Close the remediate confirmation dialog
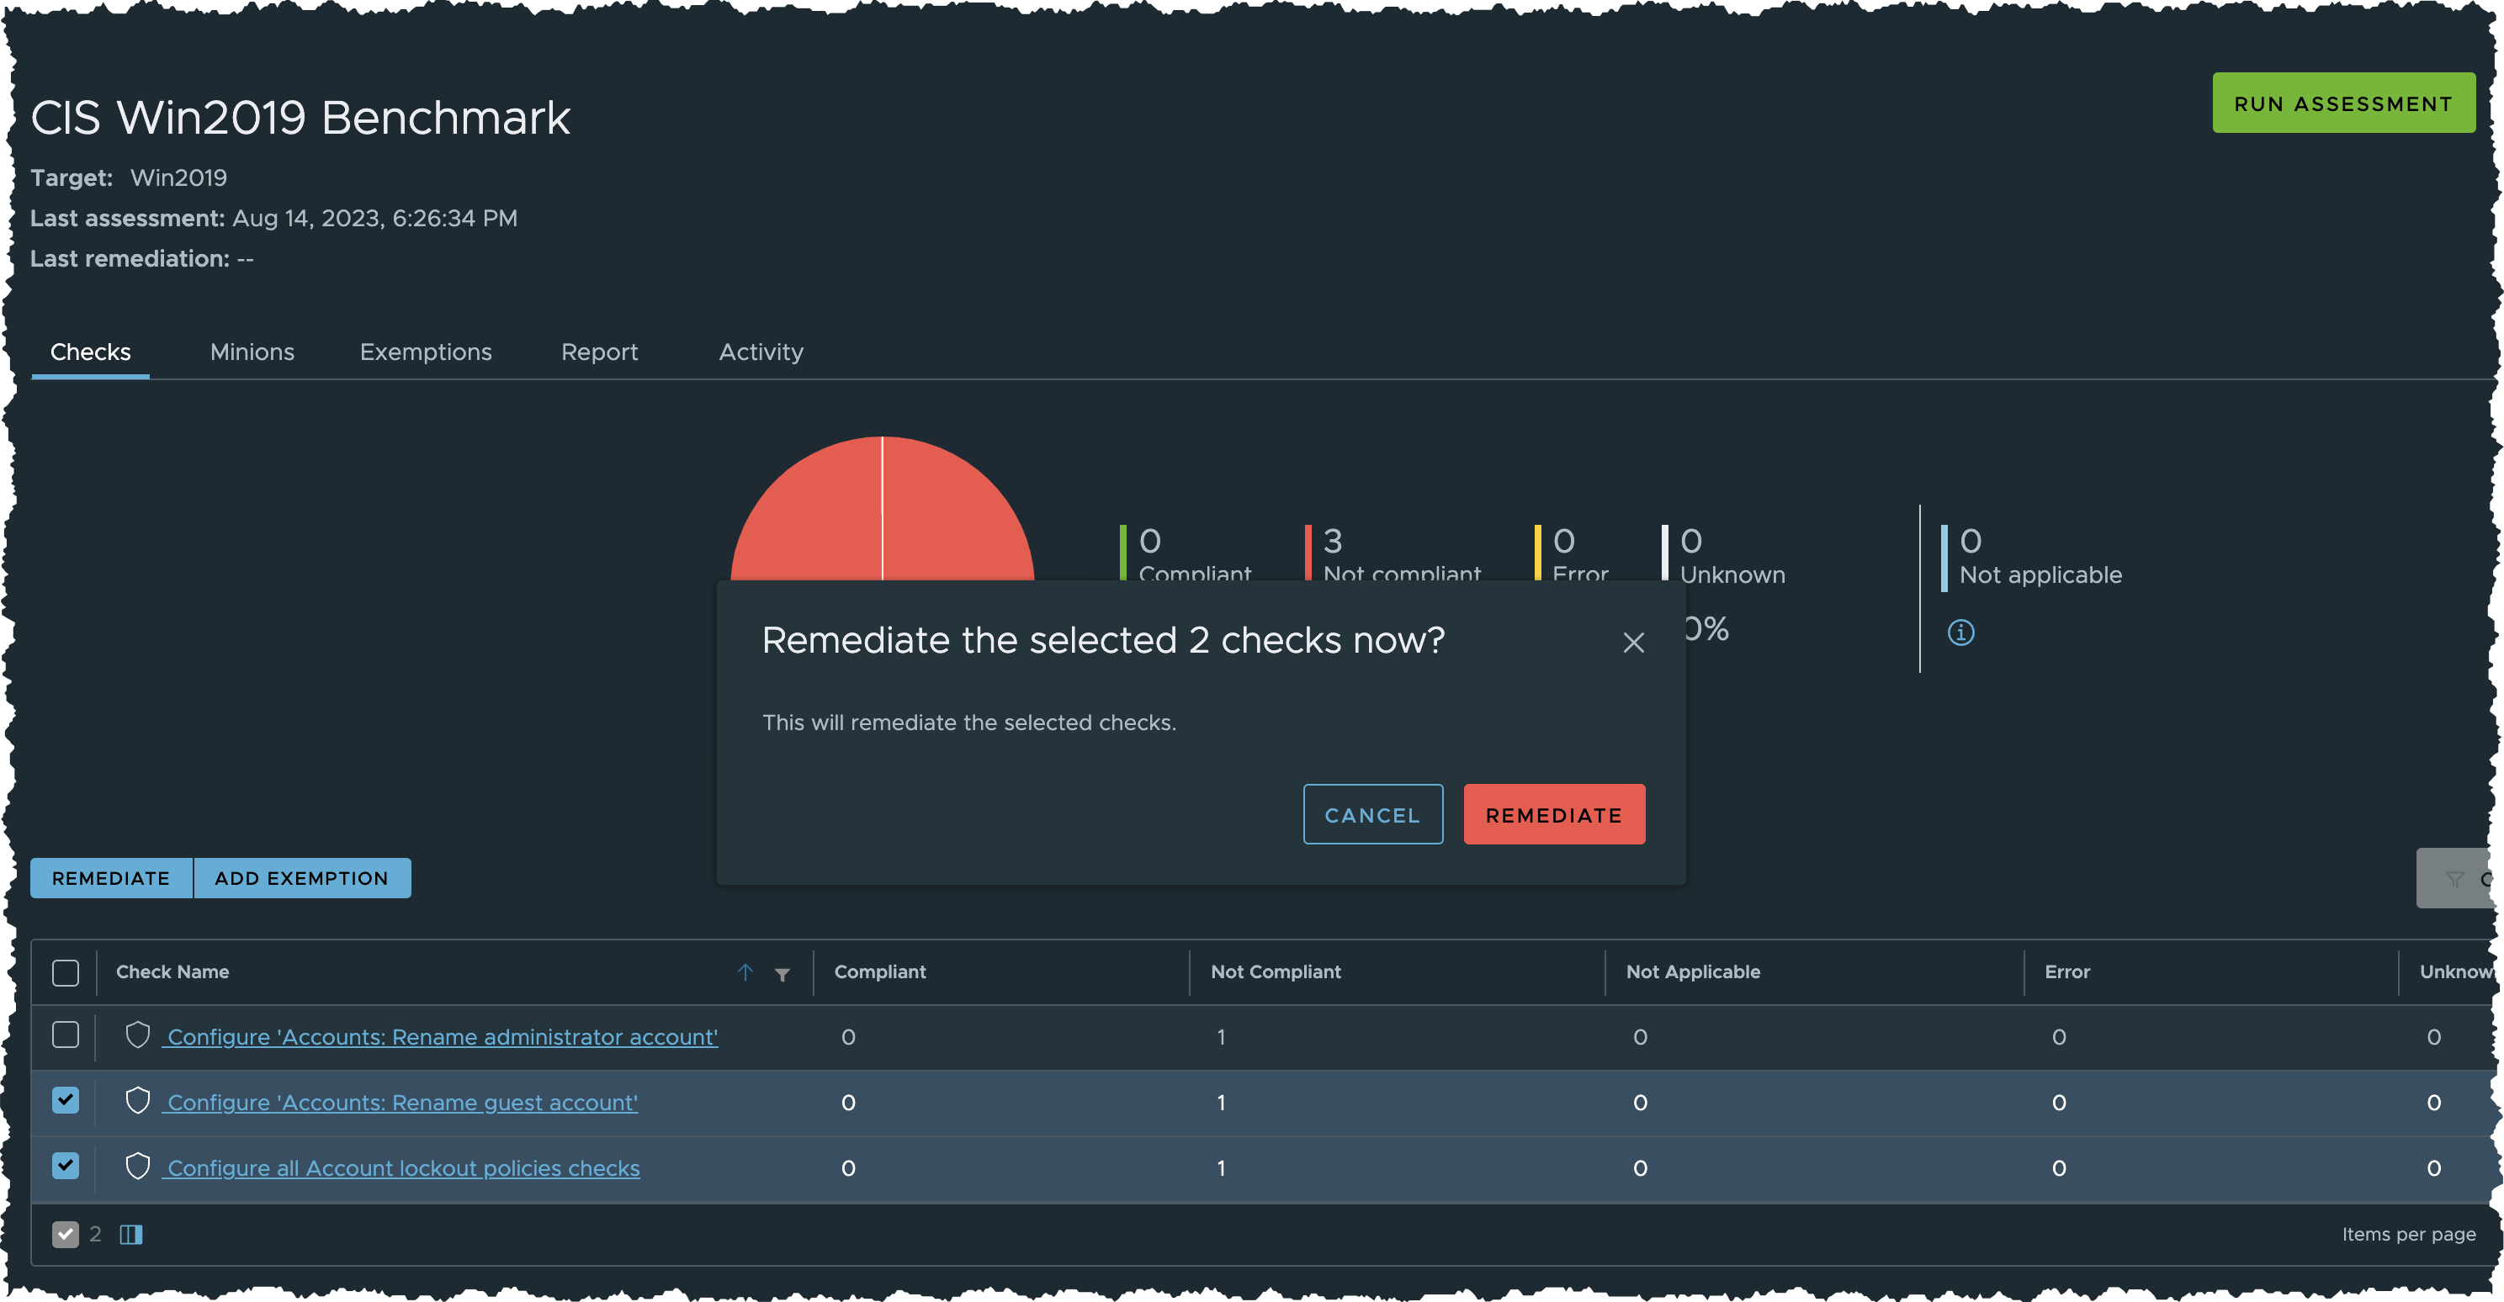This screenshot has height=1302, width=2504. point(1633,643)
